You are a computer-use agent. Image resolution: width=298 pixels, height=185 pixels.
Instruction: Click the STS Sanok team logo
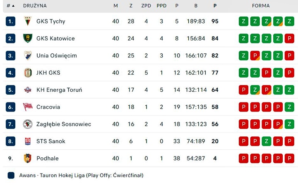28,141
